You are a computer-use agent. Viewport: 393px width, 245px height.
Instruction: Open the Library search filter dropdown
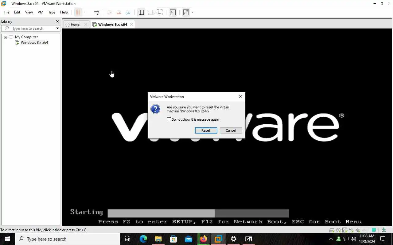point(57,28)
